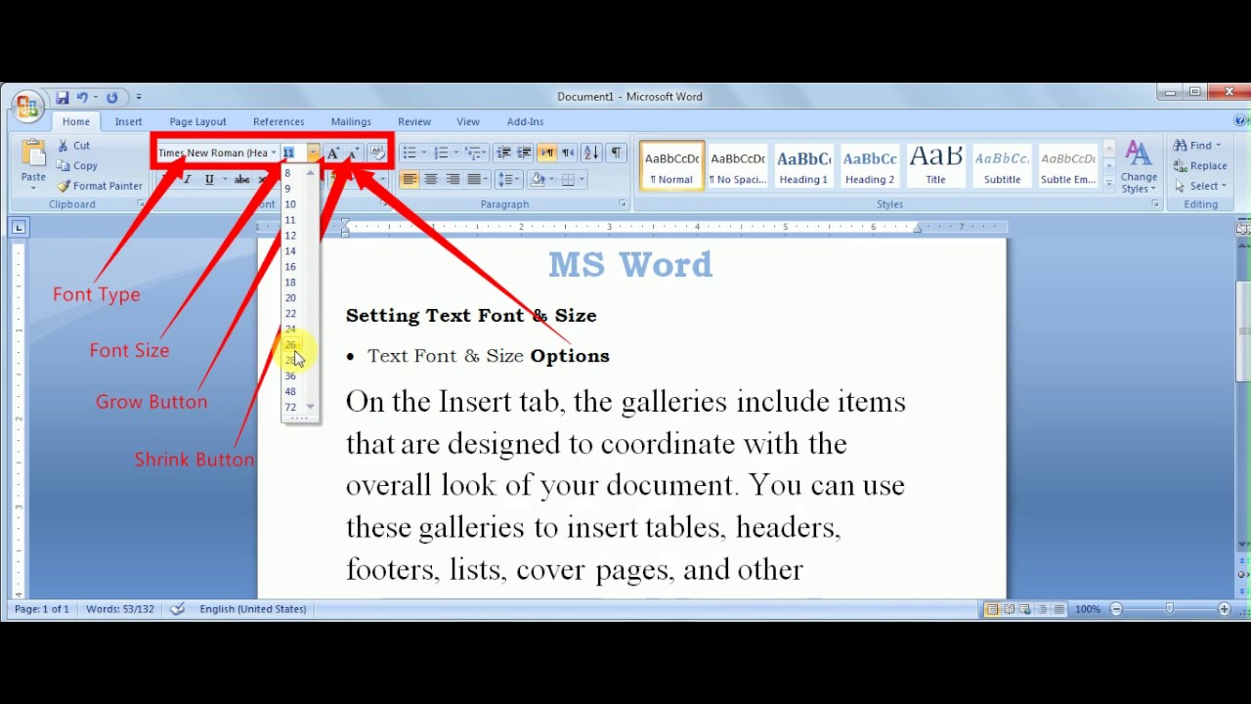Open line spacing options

(x=508, y=179)
